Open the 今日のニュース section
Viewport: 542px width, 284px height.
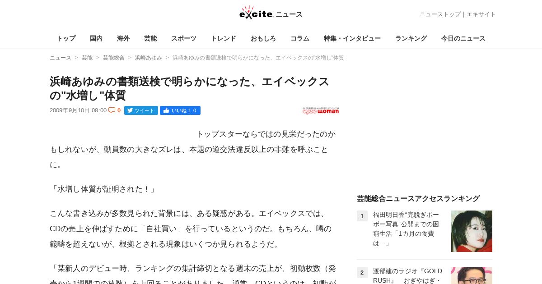tap(463, 38)
